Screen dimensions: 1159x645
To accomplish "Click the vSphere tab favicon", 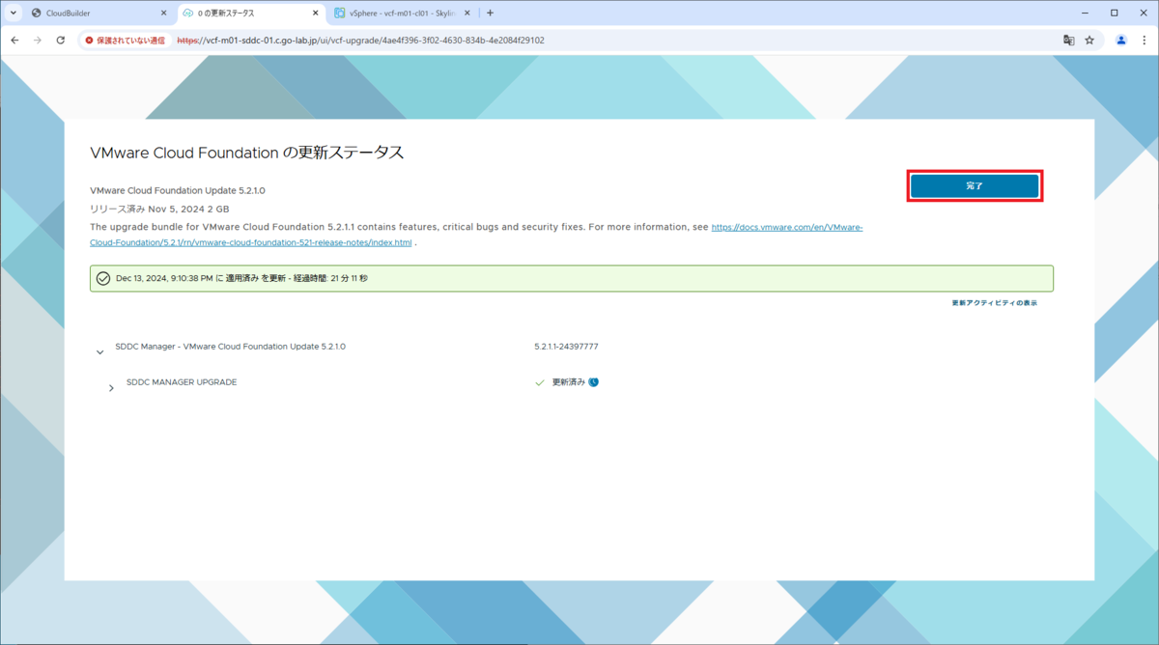I will point(340,14).
